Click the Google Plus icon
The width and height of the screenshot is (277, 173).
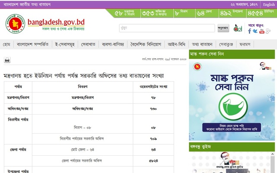[x=268, y=32]
